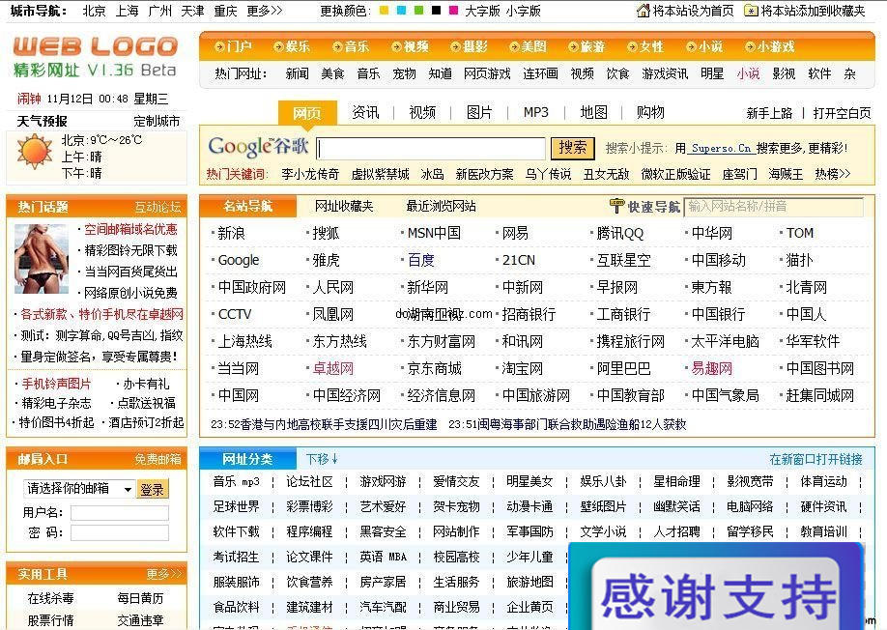The width and height of the screenshot is (887, 630).
Task: Click the Google 谷歌 logo
Action: point(258,147)
